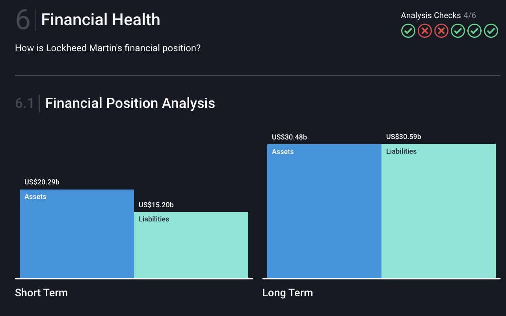The width and height of the screenshot is (506, 316).
Task: Click the US$20.29b value label
Action: click(x=42, y=182)
